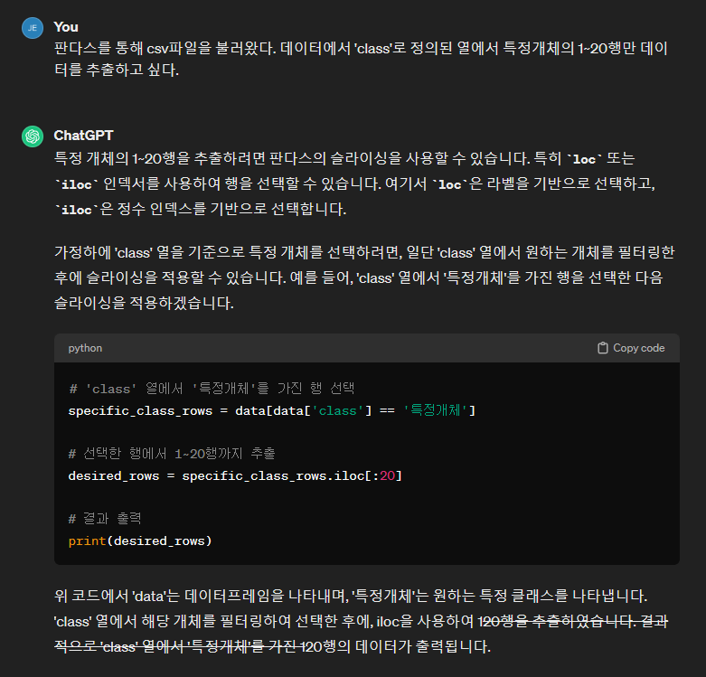Click the paragraph starting with '가정하에'
This screenshot has width=706, height=677.
[x=364, y=277]
